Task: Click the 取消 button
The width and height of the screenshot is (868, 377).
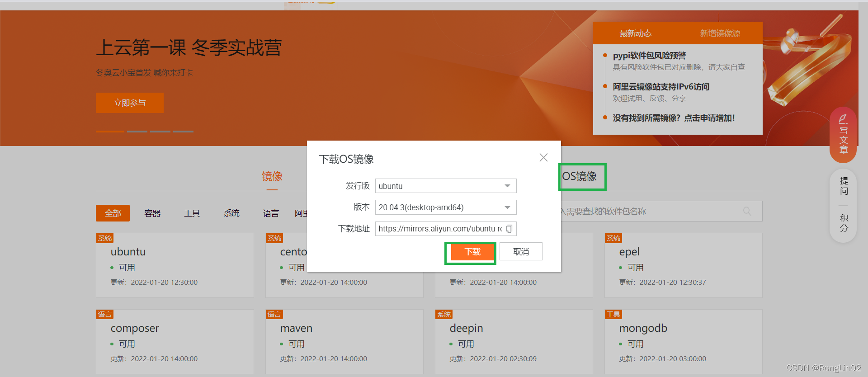Action: coord(521,252)
